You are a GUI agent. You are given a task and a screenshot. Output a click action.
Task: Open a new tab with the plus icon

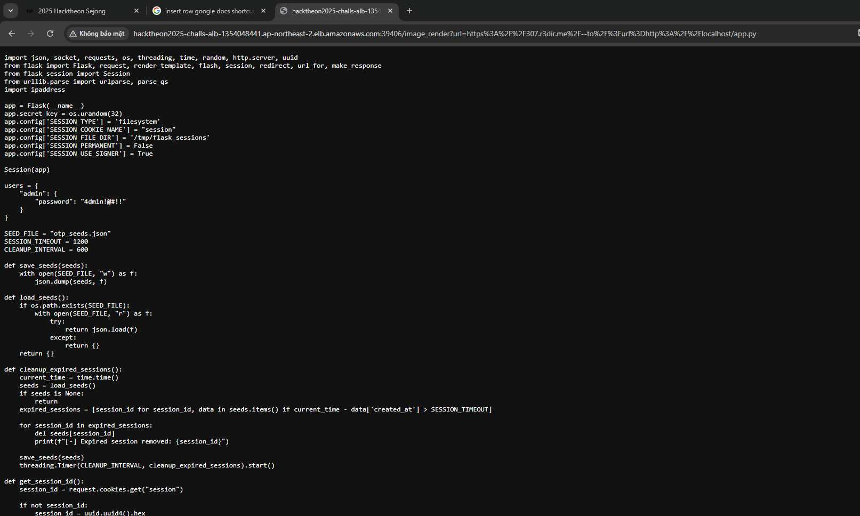409,11
